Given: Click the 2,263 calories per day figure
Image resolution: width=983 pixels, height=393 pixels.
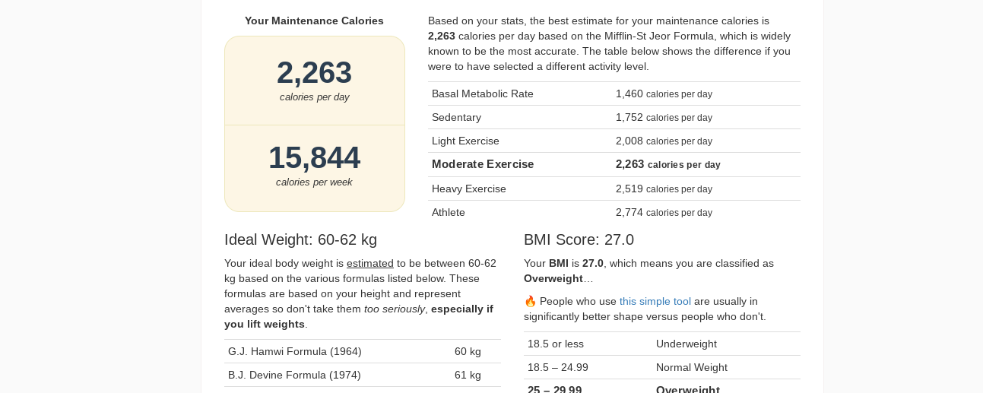Looking at the screenshot, I should 314,73.
